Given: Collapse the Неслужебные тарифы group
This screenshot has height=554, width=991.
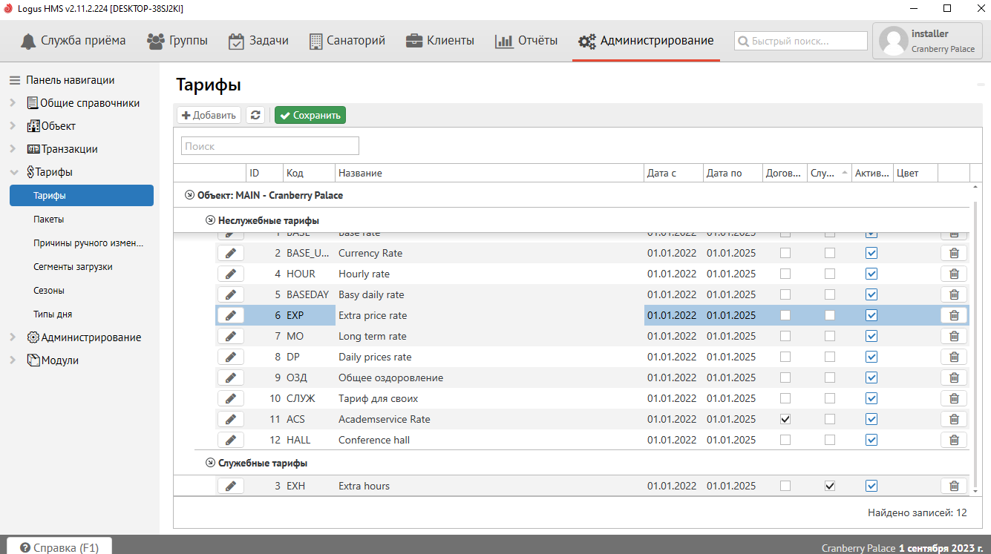Looking at the screenshot, I should coord(210,220).
